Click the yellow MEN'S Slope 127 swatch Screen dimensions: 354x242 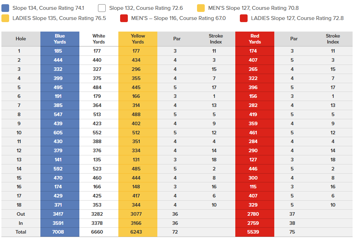coord(201,8)
